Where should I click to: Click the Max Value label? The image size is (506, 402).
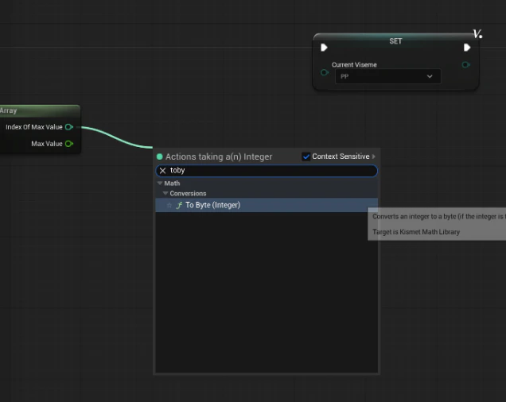click(47, 144)
